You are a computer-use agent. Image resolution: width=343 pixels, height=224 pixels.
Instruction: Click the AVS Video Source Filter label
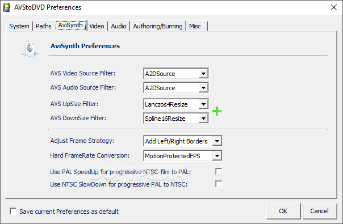[x=83, y=73]
